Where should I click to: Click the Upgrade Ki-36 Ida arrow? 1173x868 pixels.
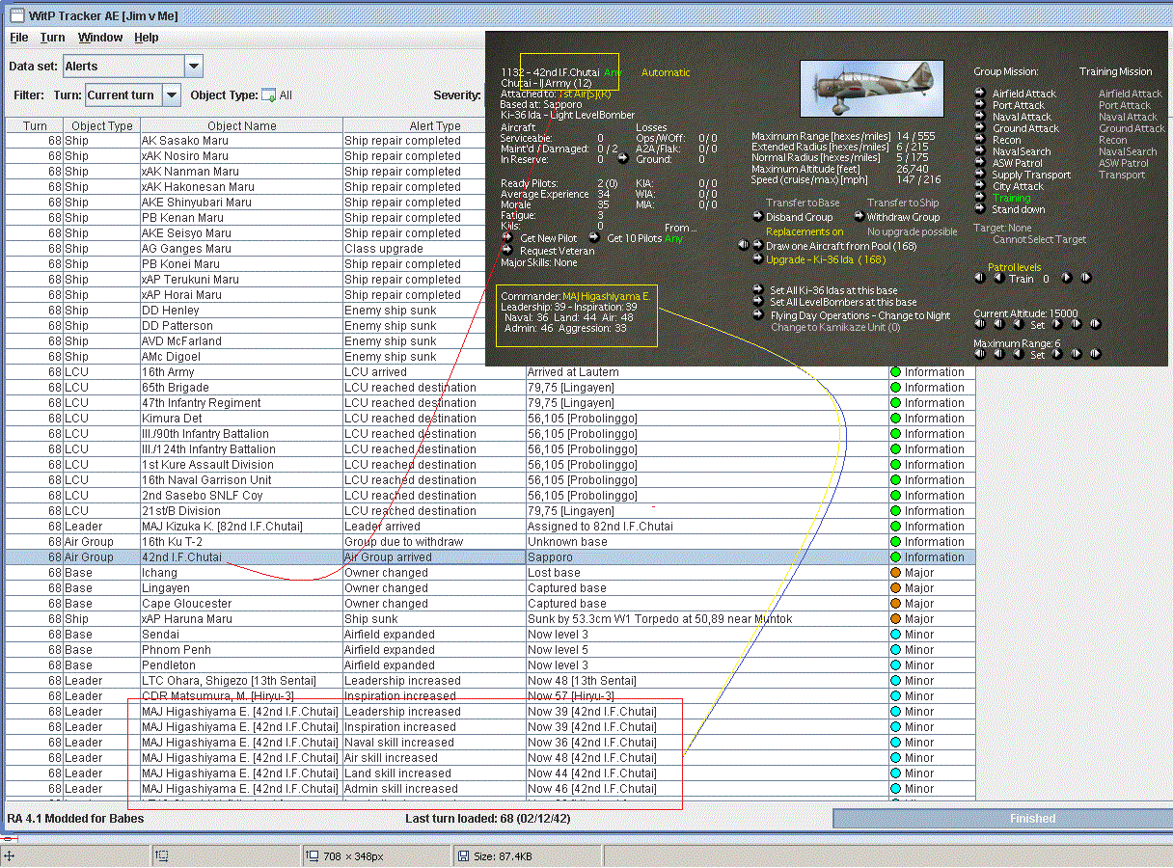click(x=758, y=259)
